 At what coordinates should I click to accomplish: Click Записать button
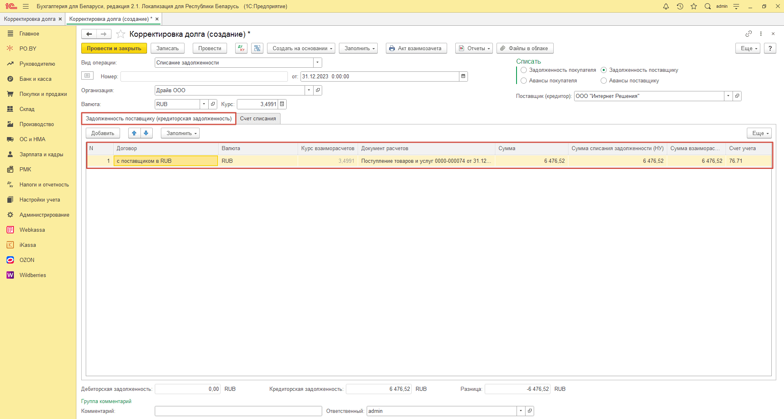click(x=167, y=48)
